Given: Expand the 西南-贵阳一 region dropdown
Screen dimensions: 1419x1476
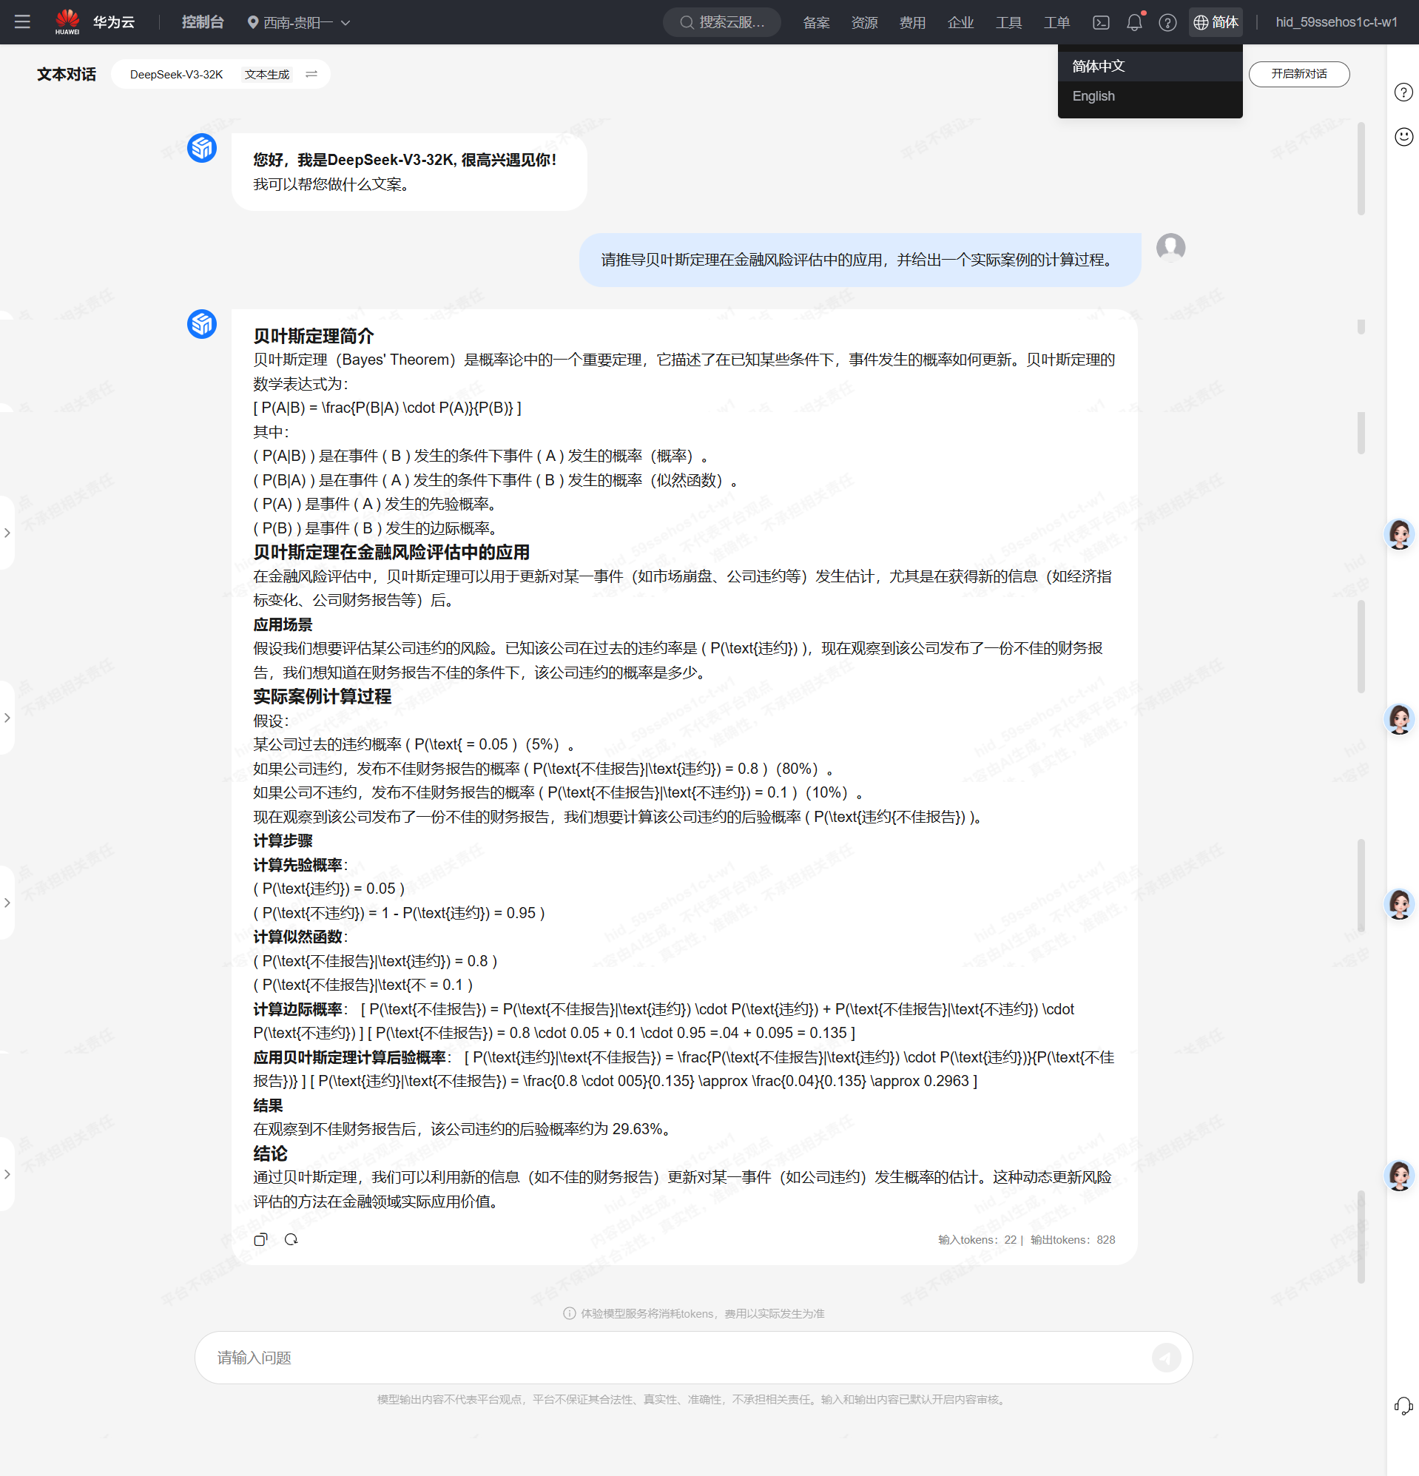Looking at the screenshot, I should [299, 23].
